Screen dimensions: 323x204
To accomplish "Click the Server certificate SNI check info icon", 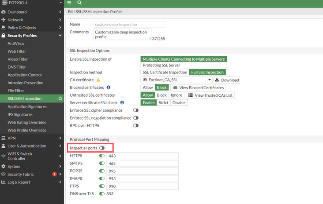I will click(122, 102).
